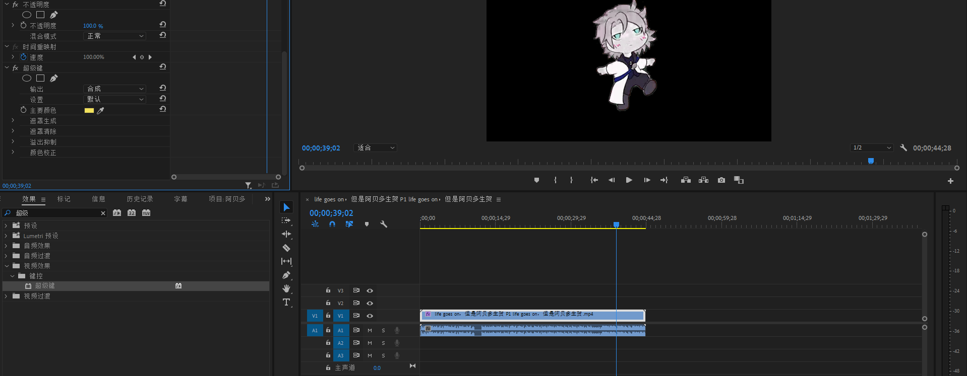Export frame with camera icon
The height and width of the screenshot is (376, 967).
pos(721,180)
